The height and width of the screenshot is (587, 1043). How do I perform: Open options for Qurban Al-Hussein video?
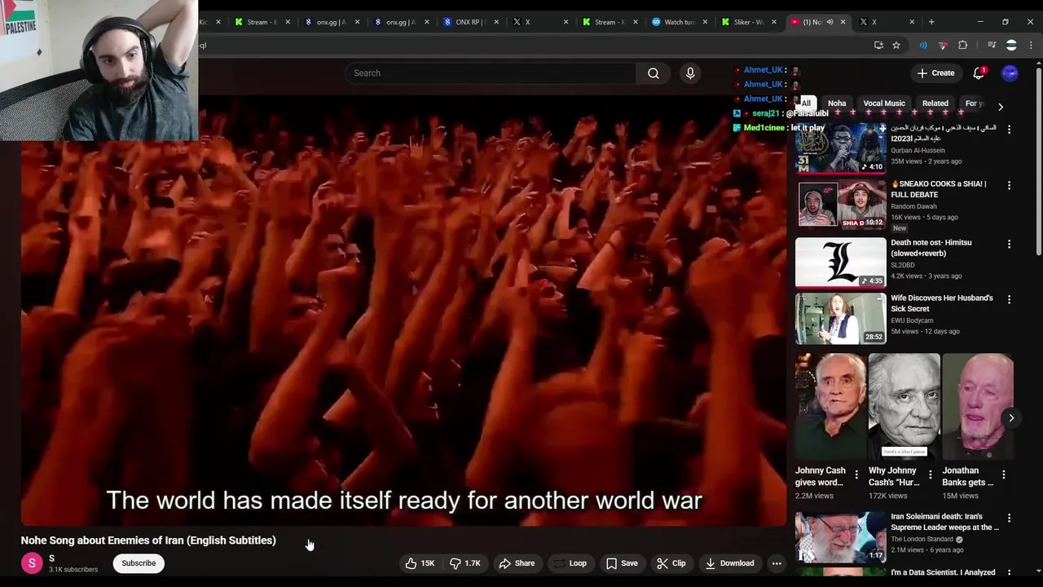pyautogui.click(x=1009, y=130)
